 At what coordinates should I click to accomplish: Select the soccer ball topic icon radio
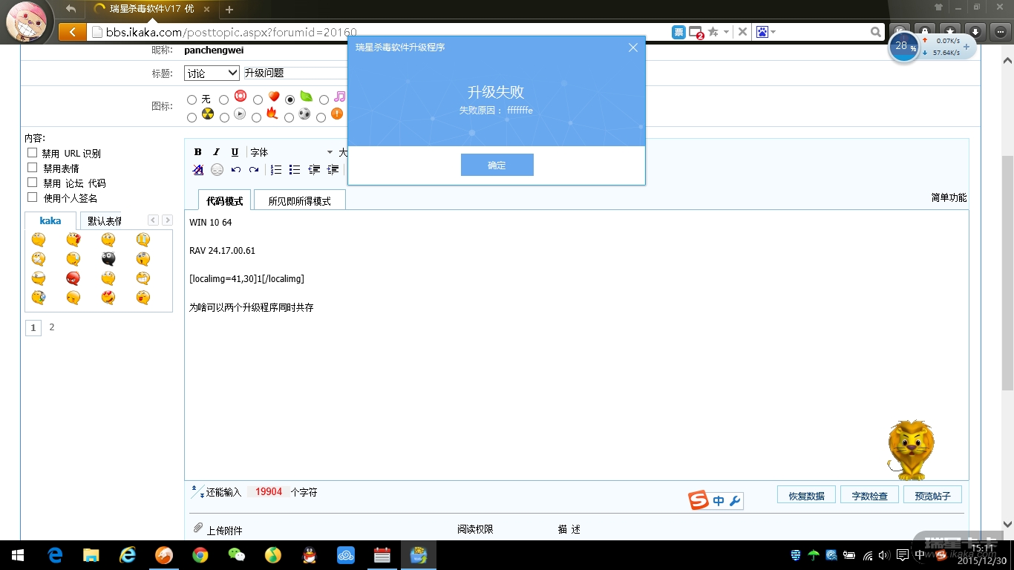click(289, 117)
